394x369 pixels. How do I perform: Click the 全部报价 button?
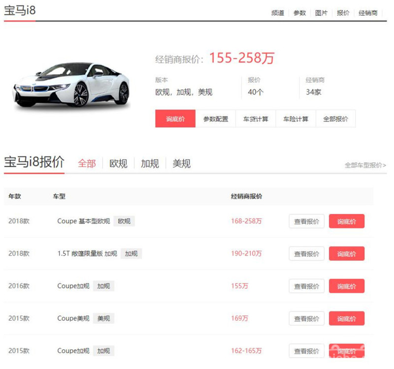coord(335,119)
